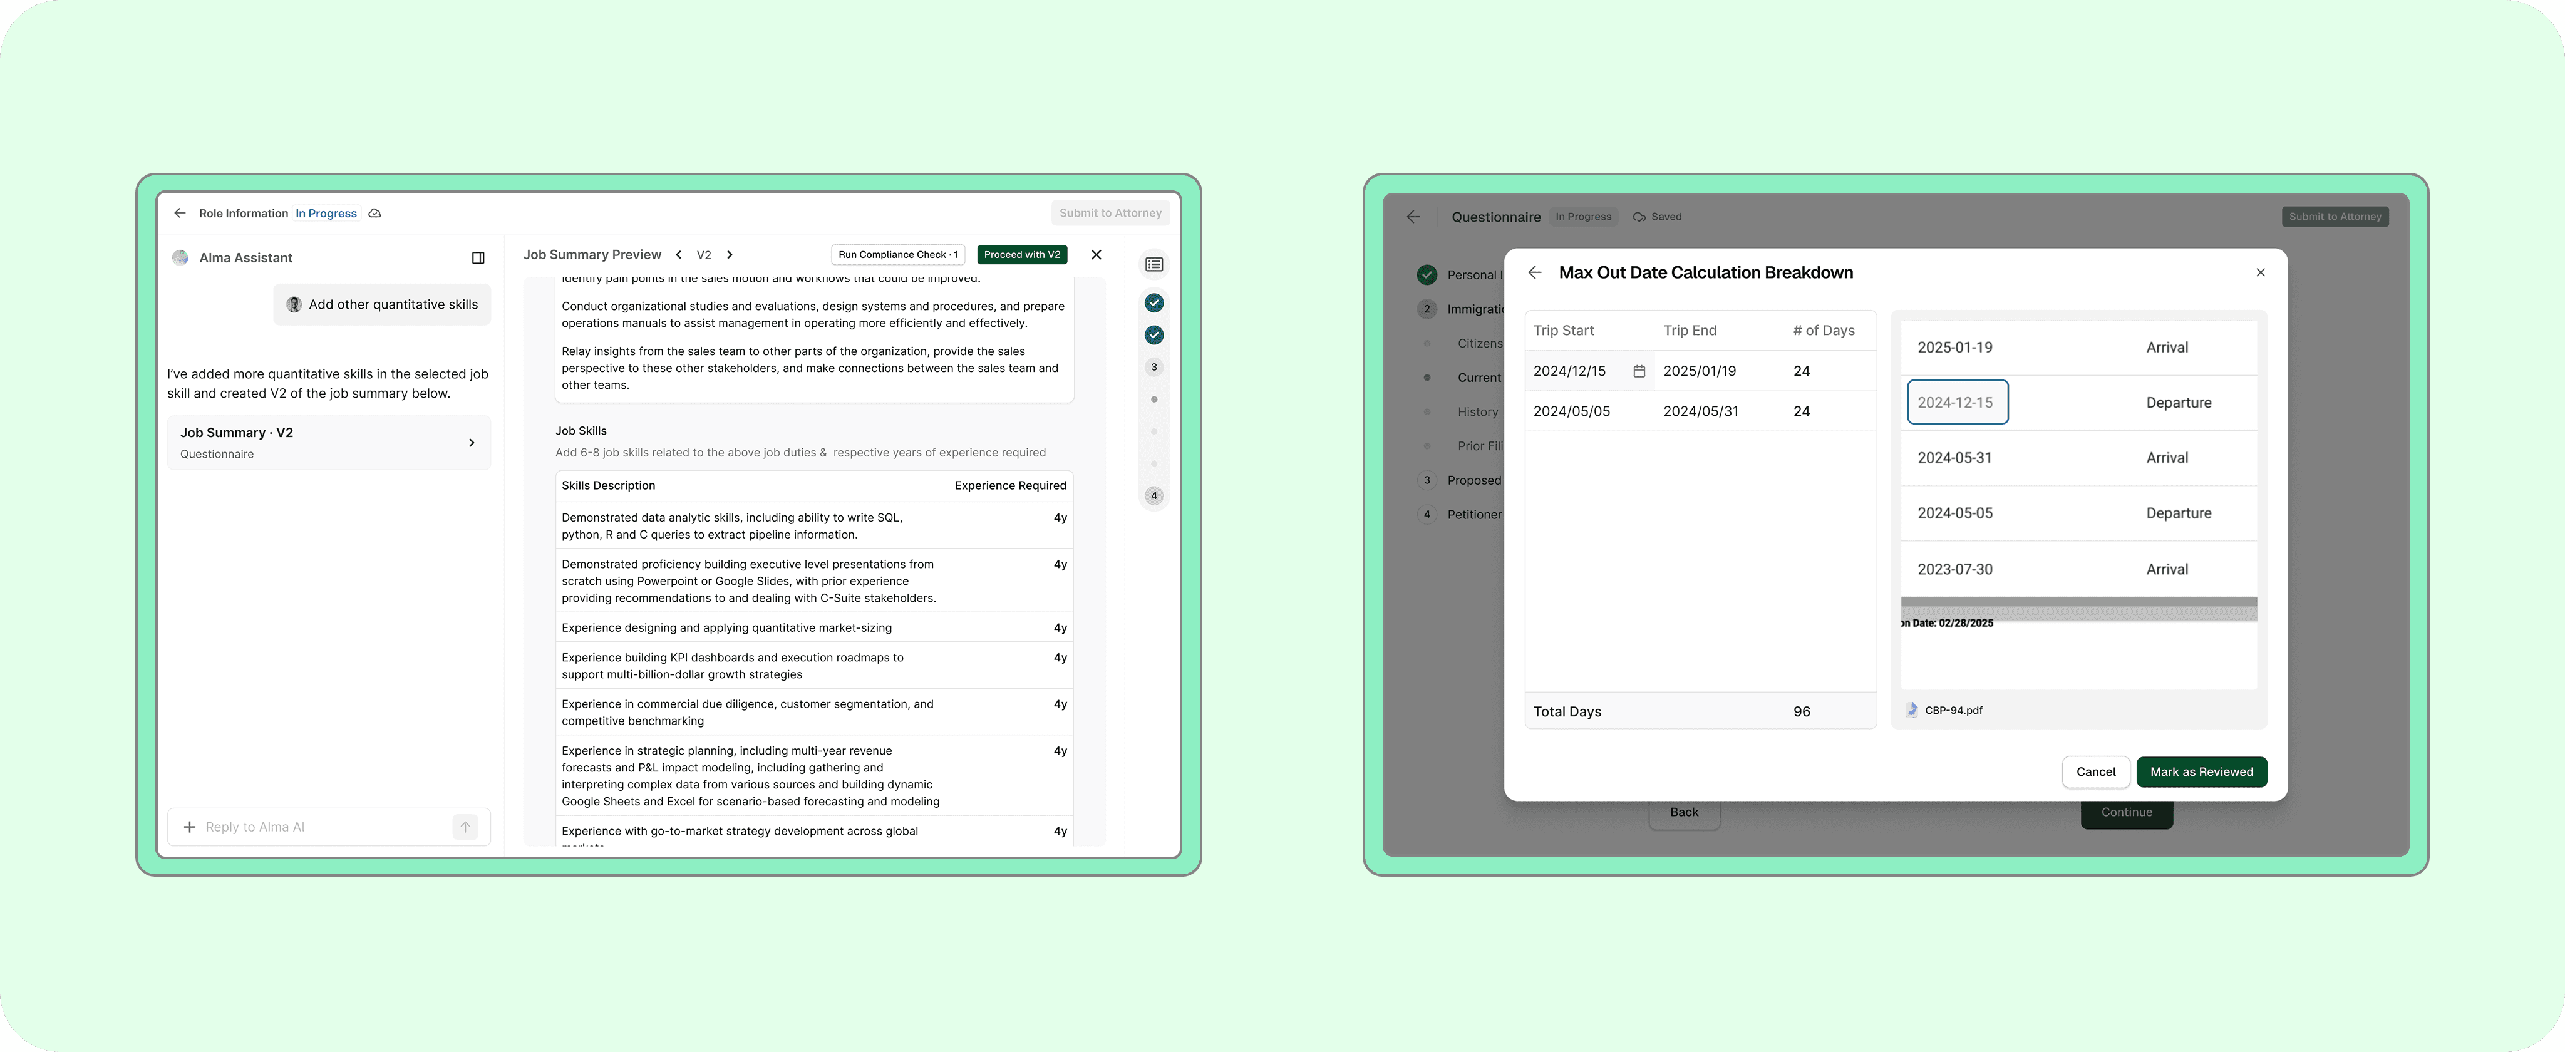
Task: Select second completed step checkmark indicator
Action: point(1154,336)
